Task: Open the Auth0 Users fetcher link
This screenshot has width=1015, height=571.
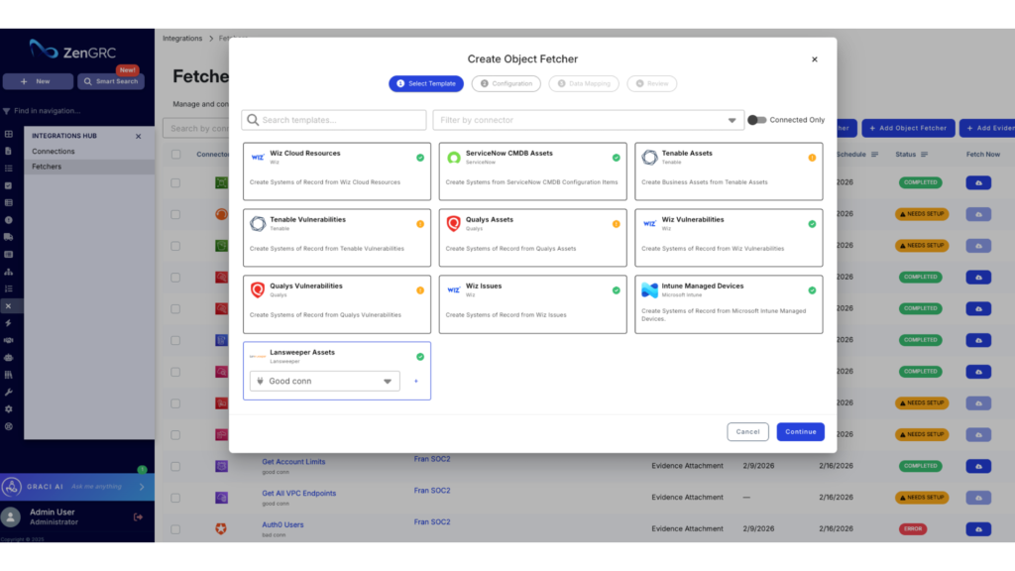Action: [x=282, y=525]
